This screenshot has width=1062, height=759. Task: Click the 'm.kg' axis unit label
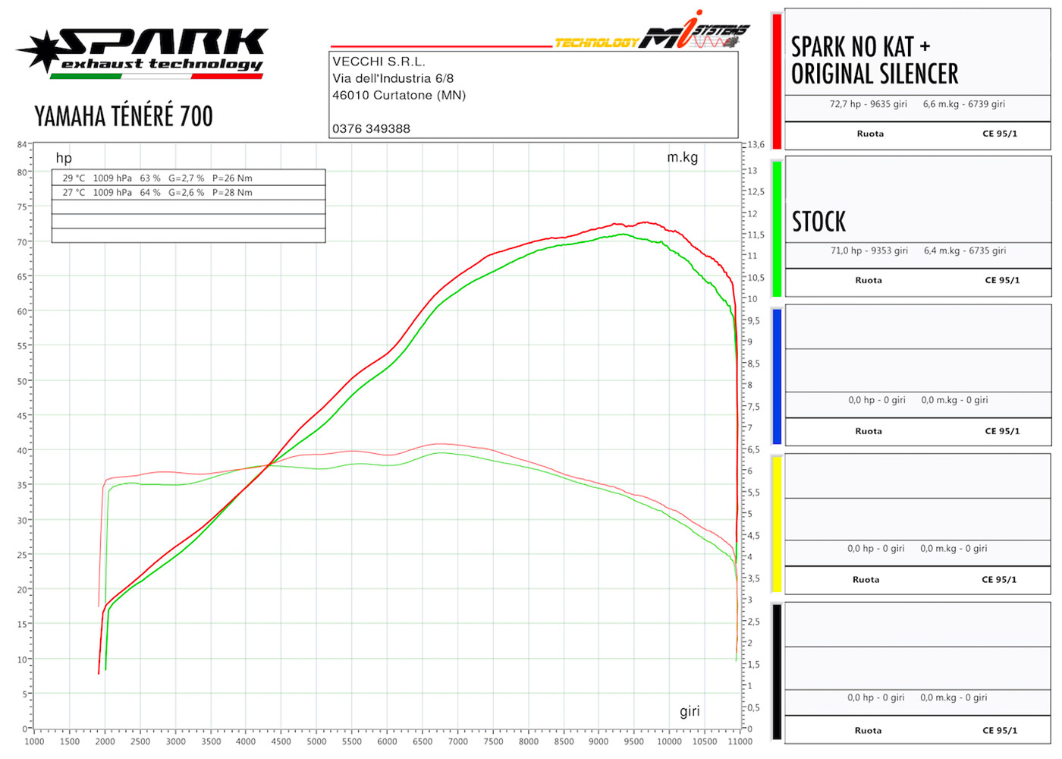pos(682,157)
